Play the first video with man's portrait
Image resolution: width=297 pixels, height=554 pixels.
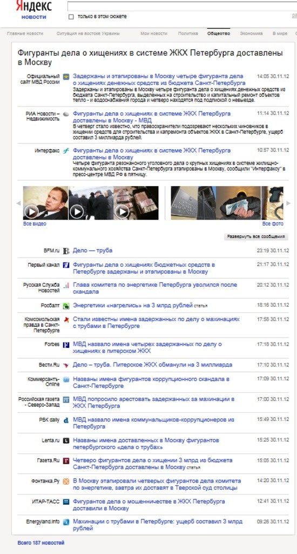click(45, 203)
